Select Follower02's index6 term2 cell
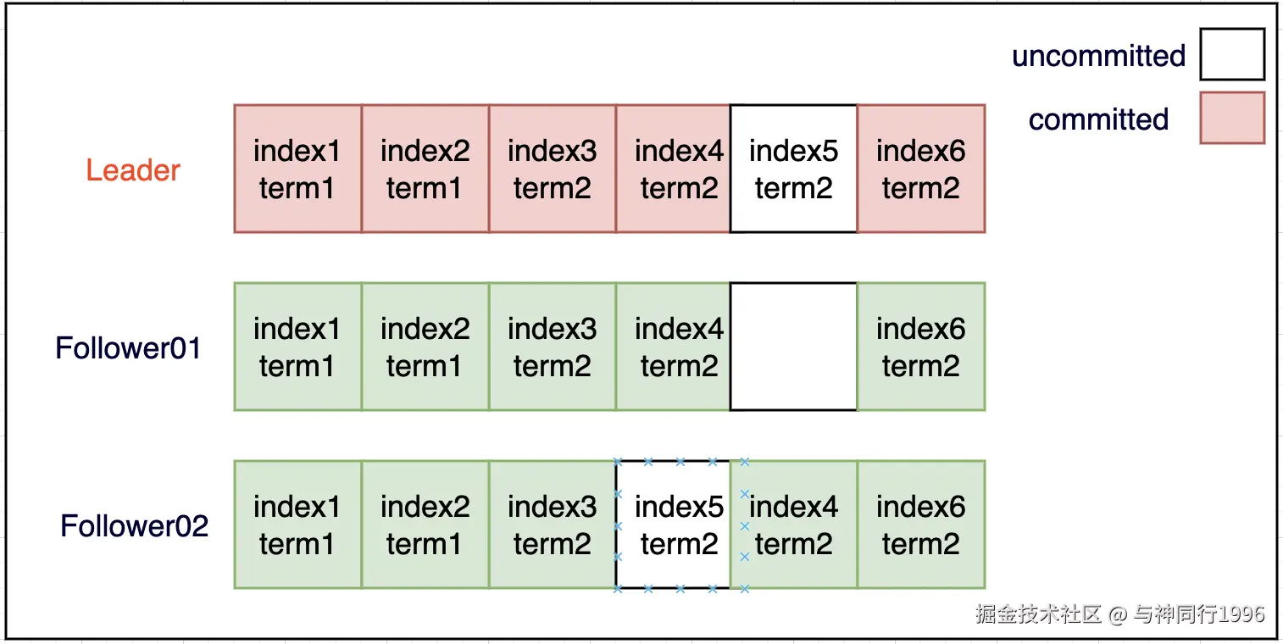The height and width of the screenshot is (644, 1283). click(921, 525)
